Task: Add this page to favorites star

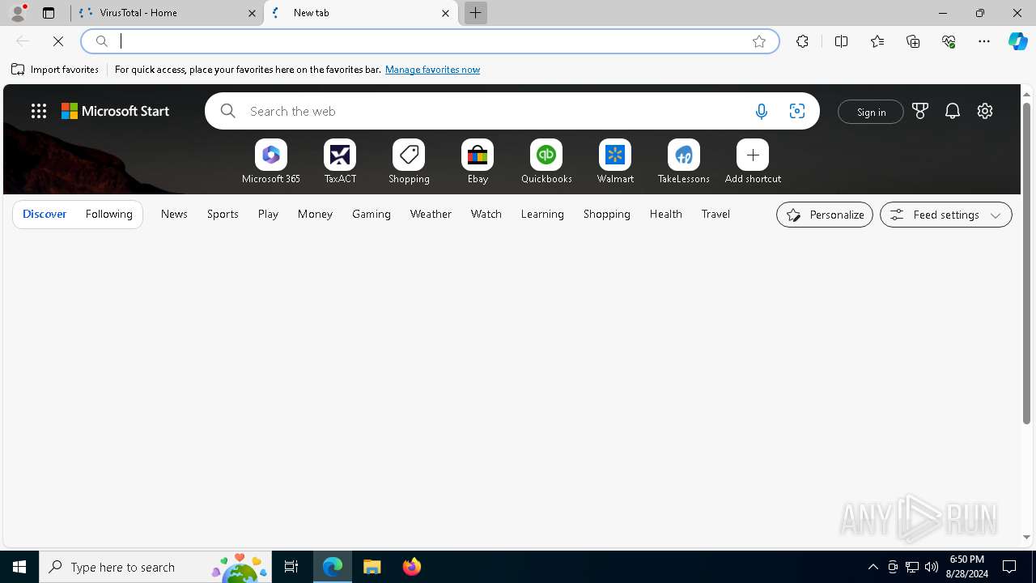Action: coord(759,41)
